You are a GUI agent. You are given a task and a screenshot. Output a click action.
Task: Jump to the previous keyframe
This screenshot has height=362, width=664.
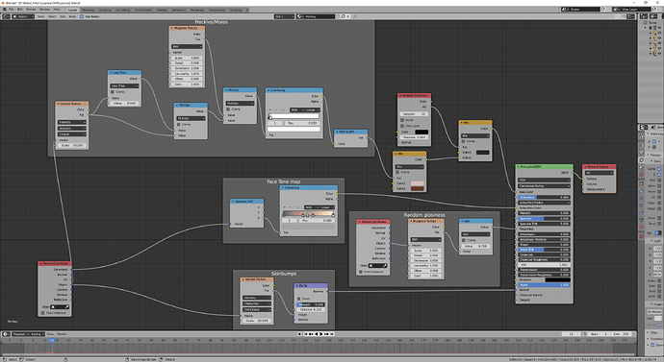311,334
